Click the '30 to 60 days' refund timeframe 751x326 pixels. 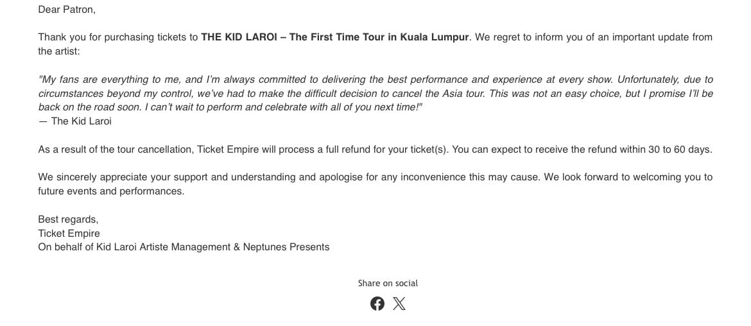[680, 150]
